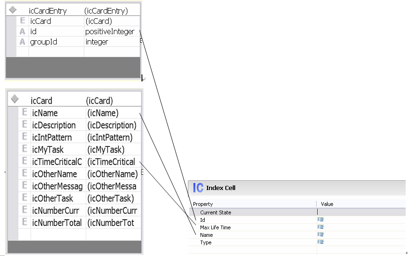The height and width of the screenshot is (256, 408).
Task: Click the Current State value input field
Action: coord(361,212)
